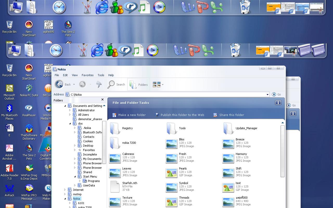This screenshot has width=333, height=208.
Task: Open the Edit menu
Action: 65,75
